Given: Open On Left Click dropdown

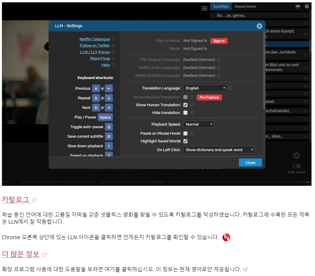Looking at the screenshot, I should point(219,150).
